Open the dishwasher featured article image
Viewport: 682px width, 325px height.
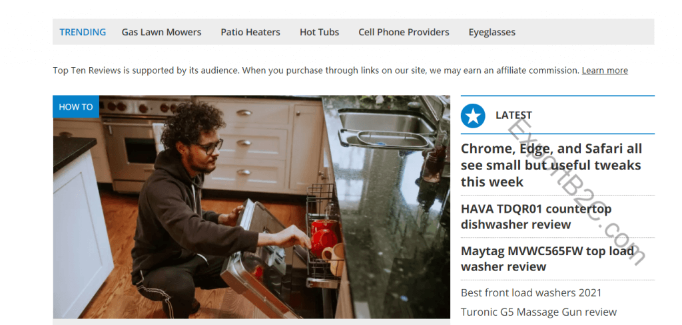point(251,207)
